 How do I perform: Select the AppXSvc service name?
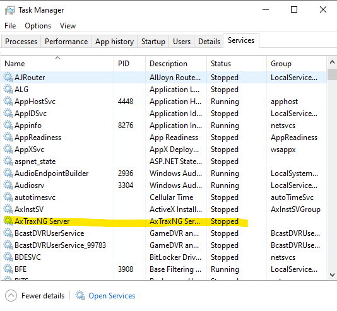pos(29,150)
